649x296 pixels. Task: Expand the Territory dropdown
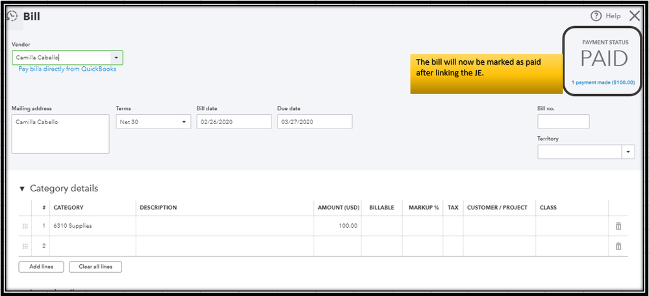point(628,151)
